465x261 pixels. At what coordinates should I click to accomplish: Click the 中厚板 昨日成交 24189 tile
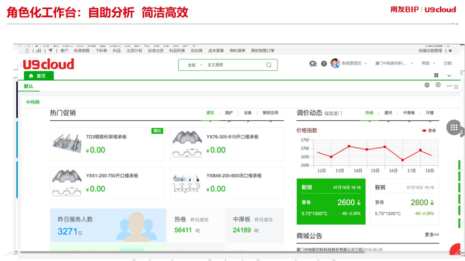(254, 225)
